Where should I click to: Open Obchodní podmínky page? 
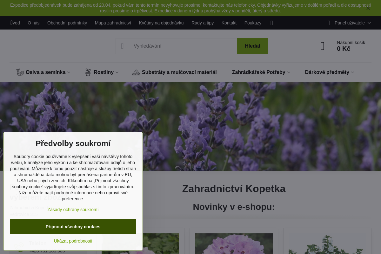pyautogui.click(x=67, y=23)
